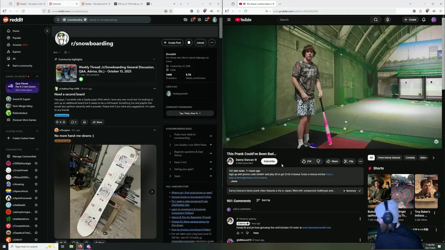The height and width of the screenshot is (250, 445).
Task: Open comments on Need a second board post
Action: 73,122
